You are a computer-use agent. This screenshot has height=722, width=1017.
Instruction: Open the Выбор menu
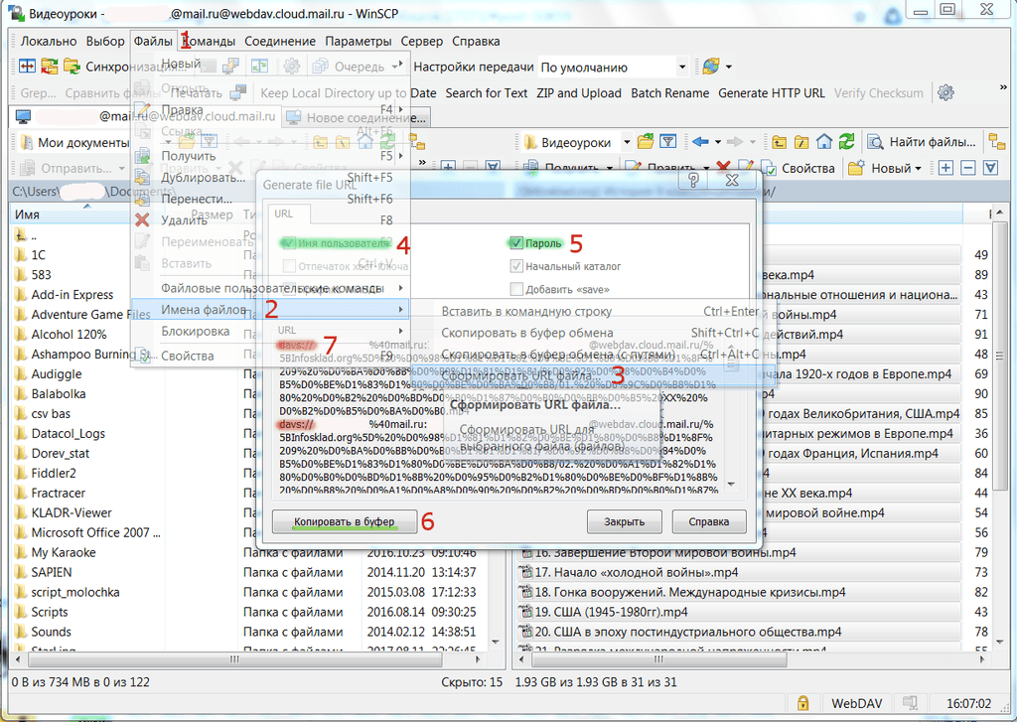[105, 41]
